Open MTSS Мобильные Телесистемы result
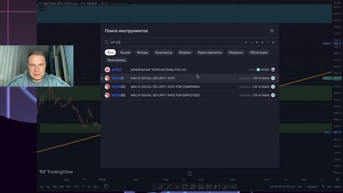The image size is (343, 193). 190,70
